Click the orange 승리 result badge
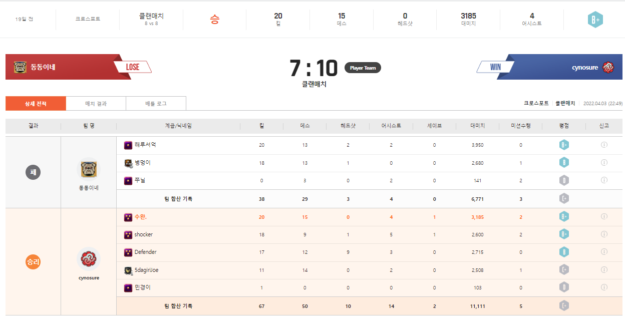 coord(33,262)
